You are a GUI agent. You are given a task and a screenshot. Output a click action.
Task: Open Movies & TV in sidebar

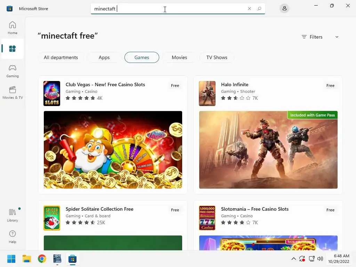(13, 92)
